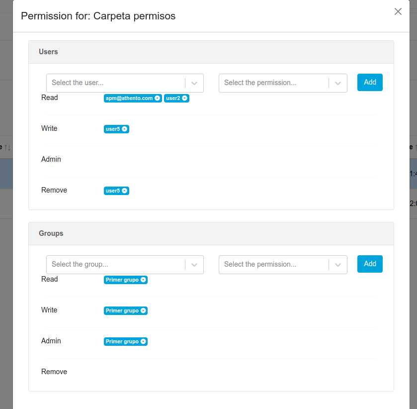The image size is (417, 409).
Task: Remove Primer grupo from Admin groups
Action: (143, 341)
